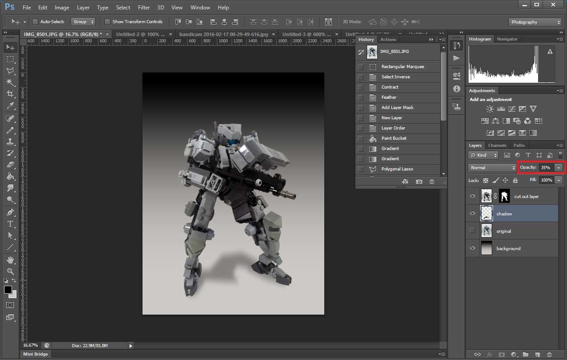Create new snapshot with camera icon

[x=419, y=182]
